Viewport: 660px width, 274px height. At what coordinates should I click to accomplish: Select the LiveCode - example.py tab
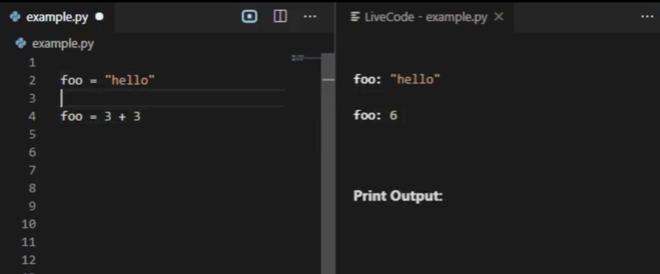point(425,17)
